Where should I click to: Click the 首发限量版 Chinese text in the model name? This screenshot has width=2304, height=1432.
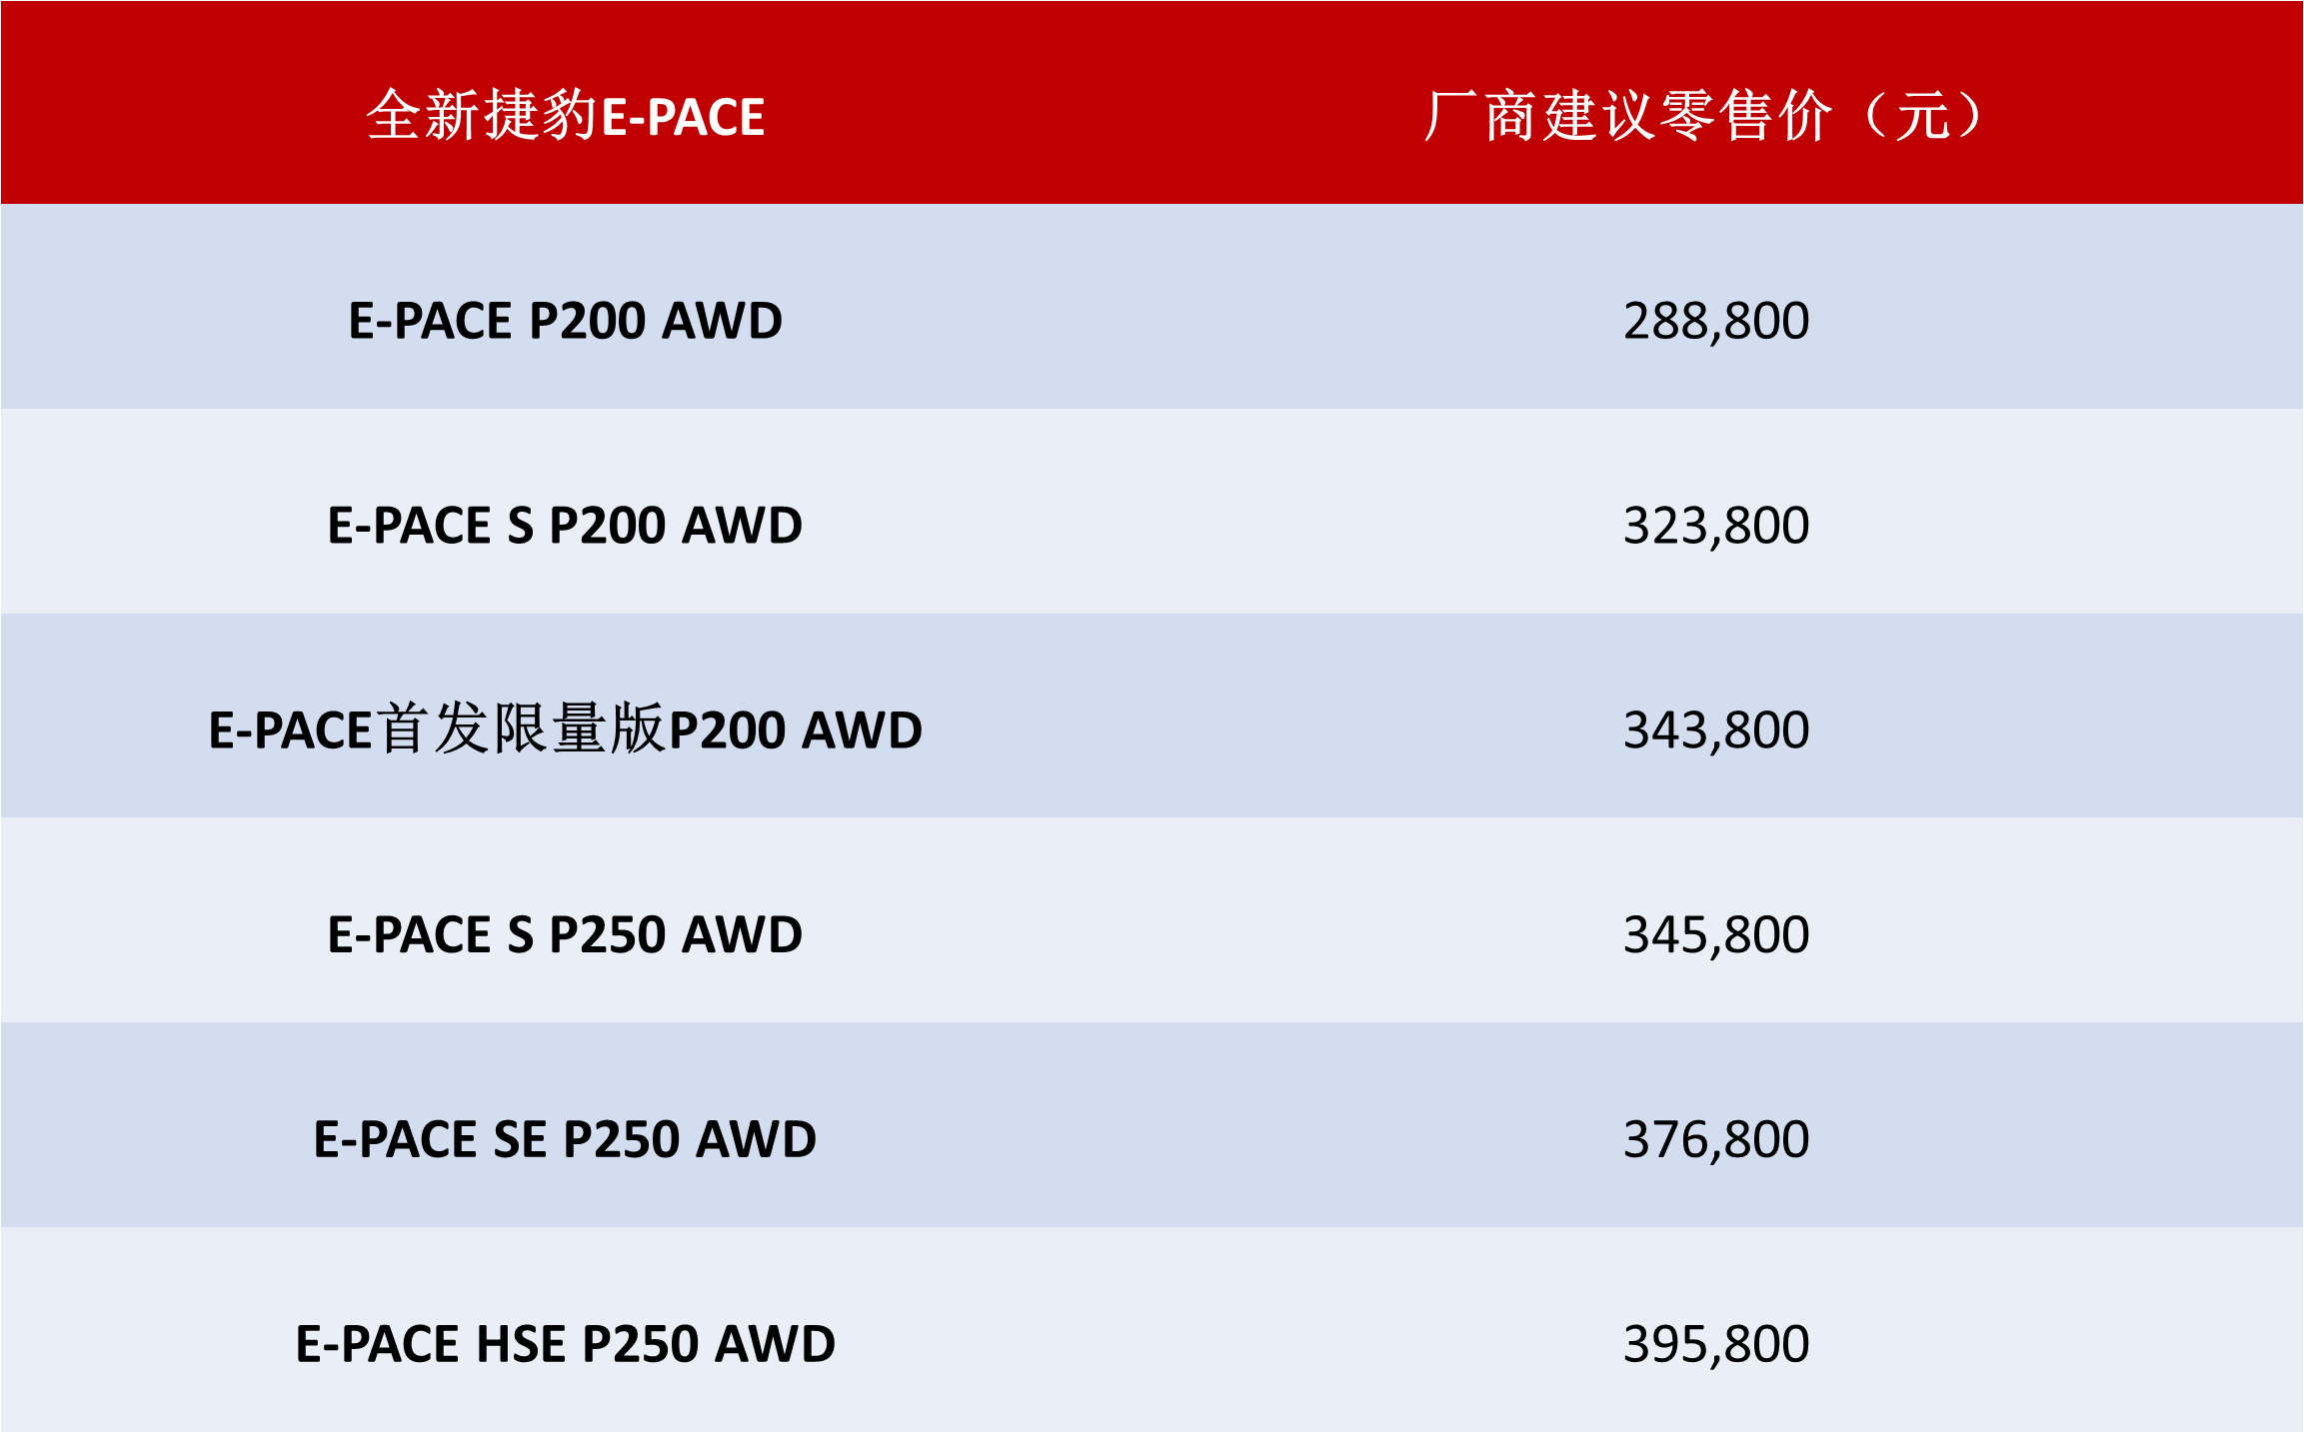pyautogui.click(x=522, y=729)
